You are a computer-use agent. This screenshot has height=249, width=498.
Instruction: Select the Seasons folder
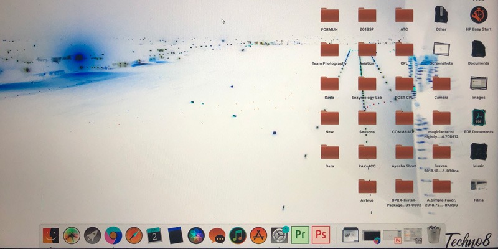(367, 118)
